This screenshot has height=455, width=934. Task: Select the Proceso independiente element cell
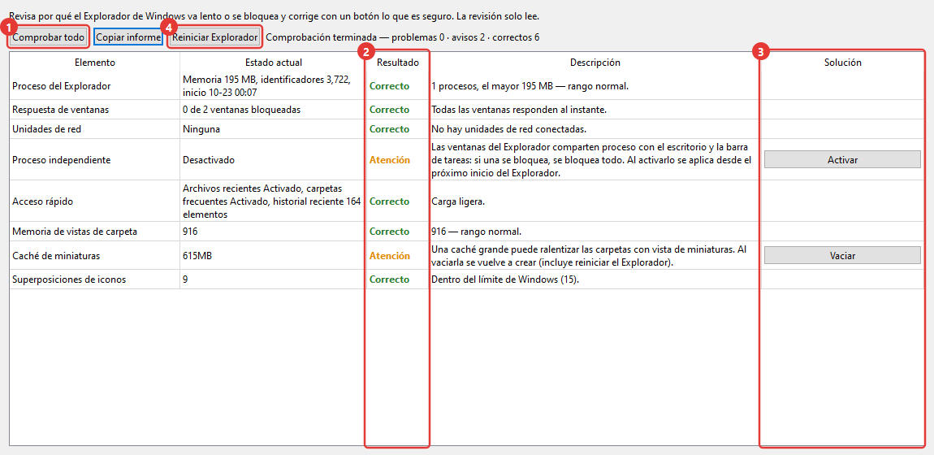[95, 159]
